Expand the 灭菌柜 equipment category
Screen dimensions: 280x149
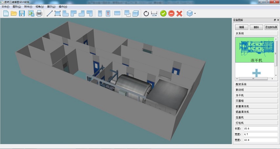[256, 101]
